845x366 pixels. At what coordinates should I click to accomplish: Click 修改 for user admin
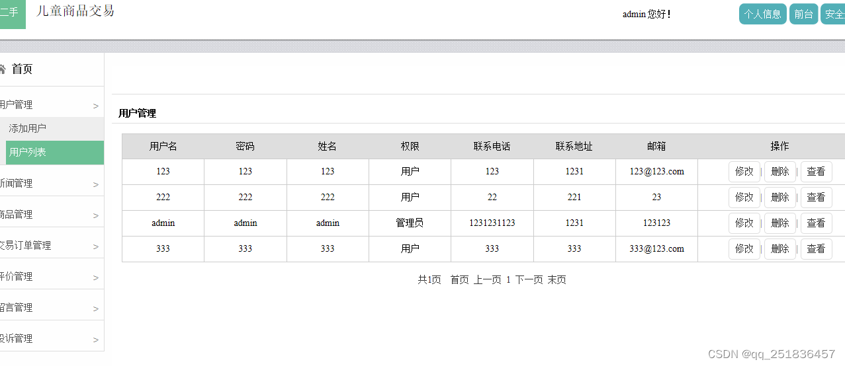tap(744, 223)
